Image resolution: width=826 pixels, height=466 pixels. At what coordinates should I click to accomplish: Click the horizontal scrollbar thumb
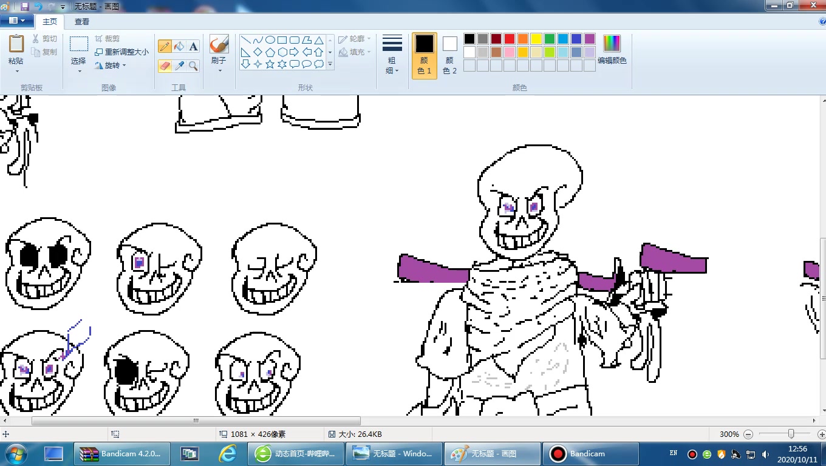(196, 420)
